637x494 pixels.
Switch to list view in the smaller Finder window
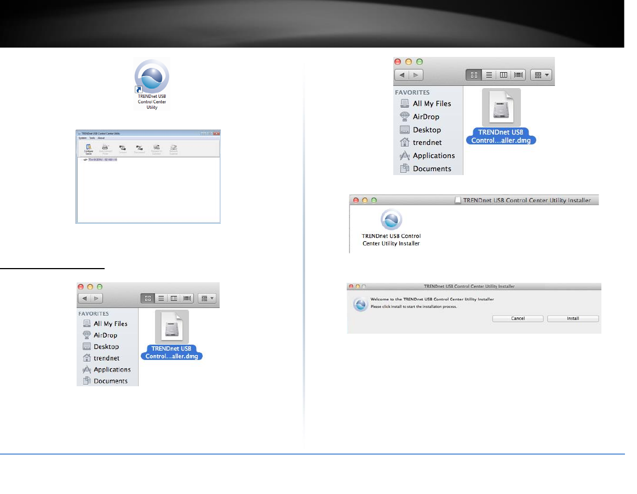(x=161, y=298)
